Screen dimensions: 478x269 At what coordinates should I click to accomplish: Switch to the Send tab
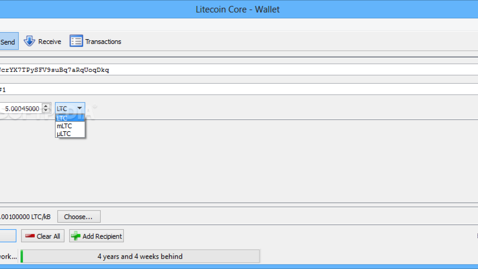pos(9,41)
